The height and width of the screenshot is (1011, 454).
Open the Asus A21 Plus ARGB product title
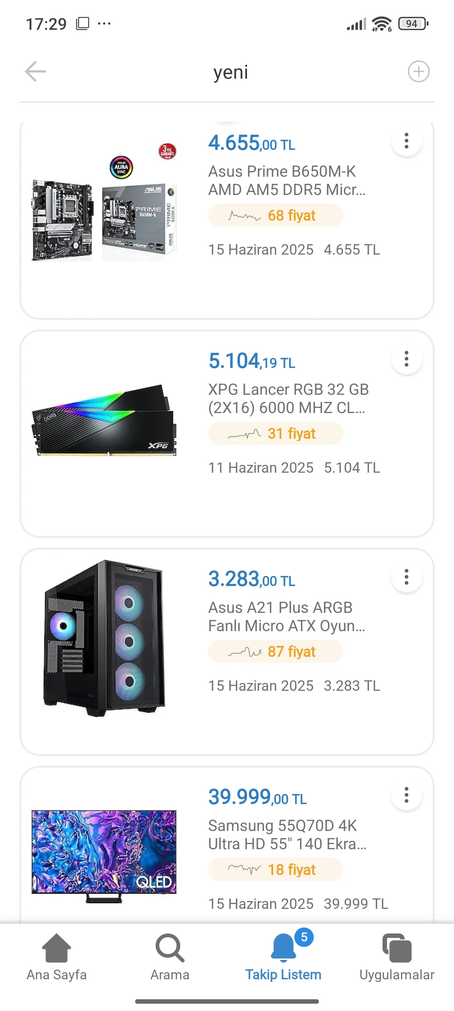[286, 617]
